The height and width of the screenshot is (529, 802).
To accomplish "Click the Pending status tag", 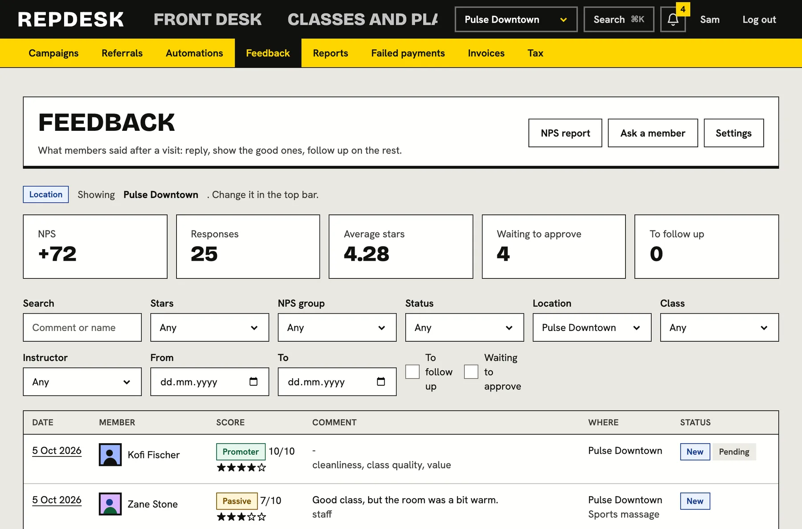I will (x=734, y=452).
